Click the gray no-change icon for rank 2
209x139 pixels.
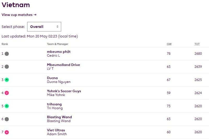click(7, 67)
